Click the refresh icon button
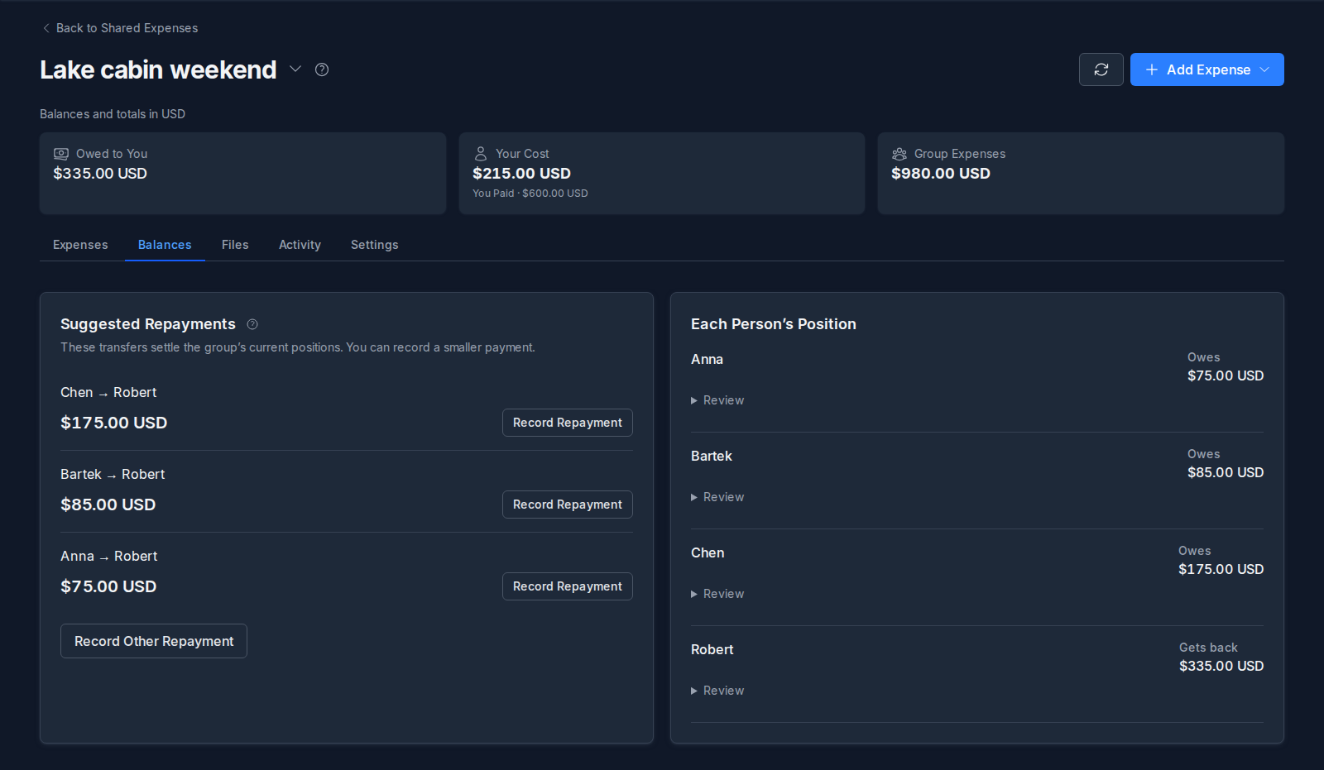The image size is (1324, 770). pos(1101,69)
